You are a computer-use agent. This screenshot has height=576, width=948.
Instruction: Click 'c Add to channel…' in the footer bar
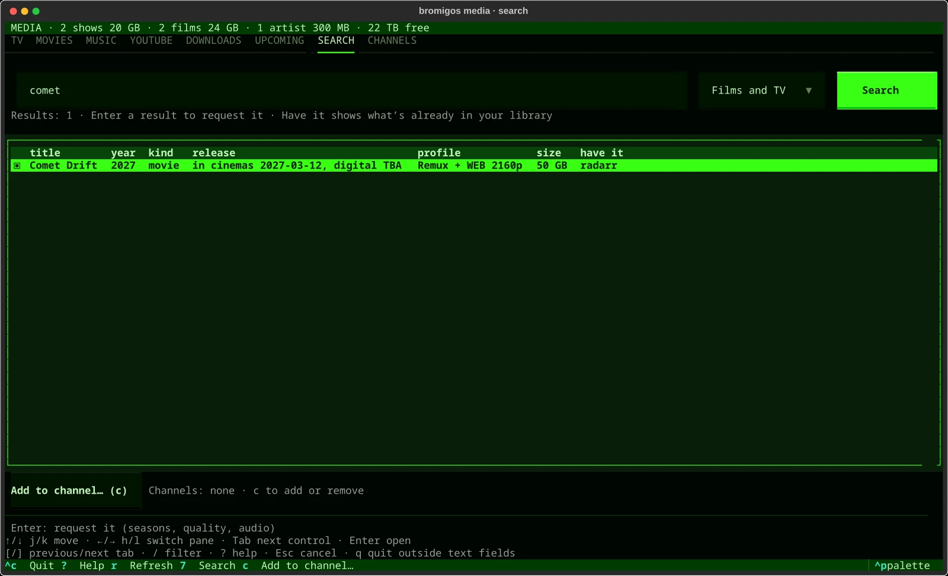[298, 565]
